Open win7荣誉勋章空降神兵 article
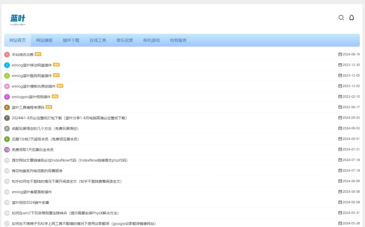 tap(66, 213)
